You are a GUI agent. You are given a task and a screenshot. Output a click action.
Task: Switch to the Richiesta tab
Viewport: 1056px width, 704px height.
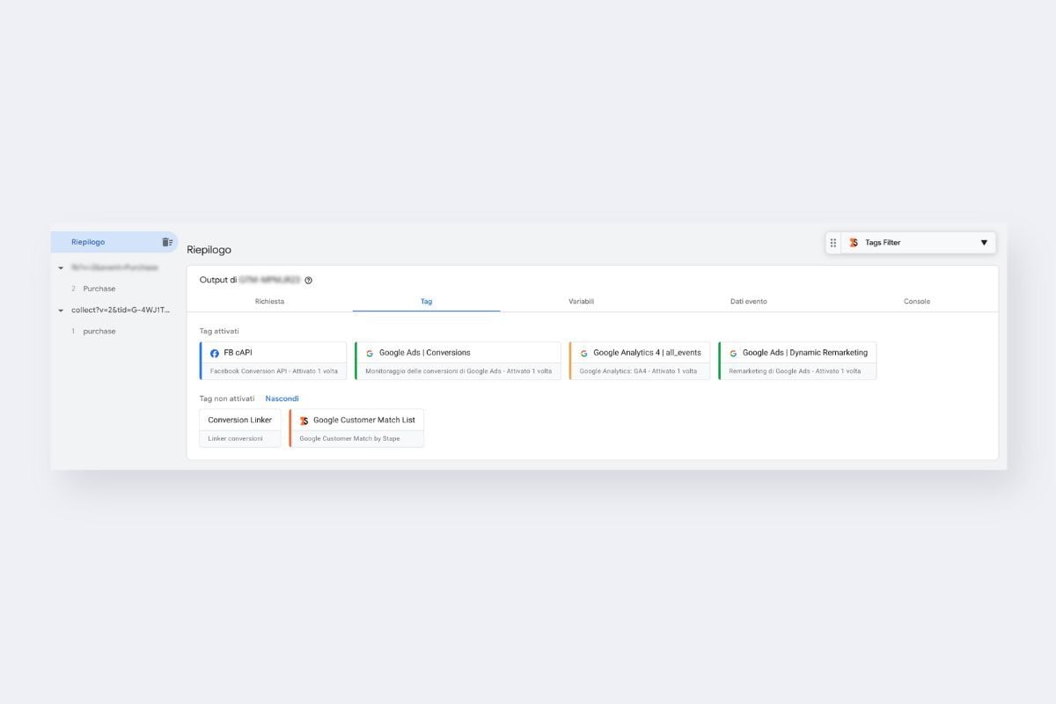point(269,301)
